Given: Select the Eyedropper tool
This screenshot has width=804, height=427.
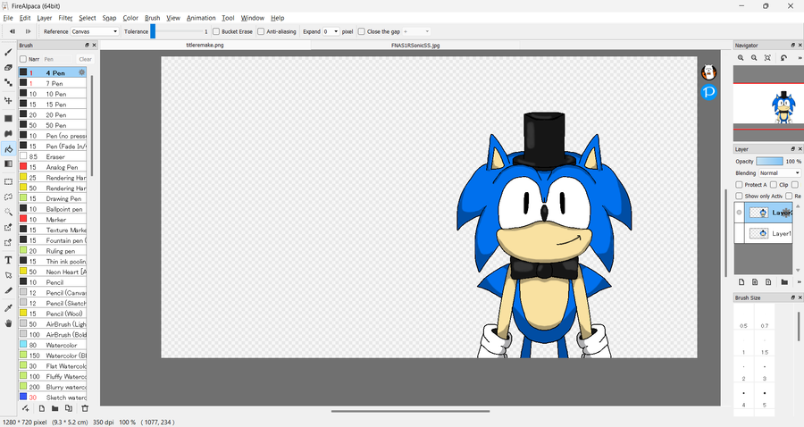Looking at the screenshot, I should click(x=8, y=308).
